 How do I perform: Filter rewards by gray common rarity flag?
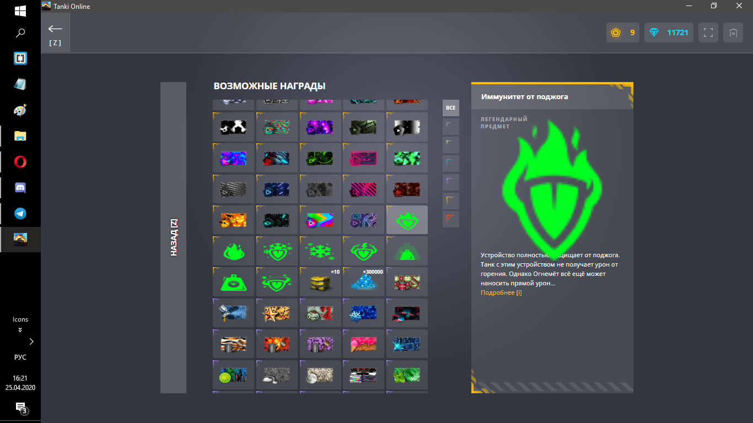(x=451, y=127)
